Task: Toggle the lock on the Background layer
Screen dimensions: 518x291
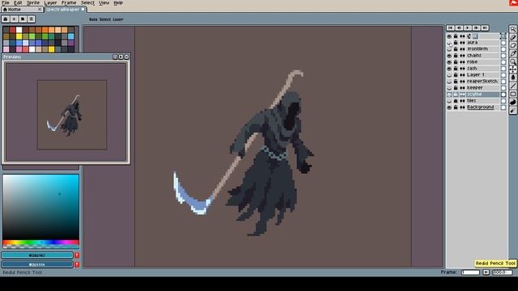Action: pos(456,108)
